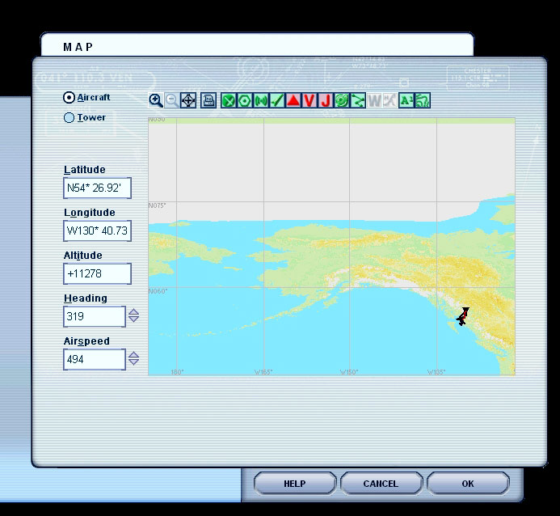Increase heading with up arrow
This screenshot has width=560, height=516.
point(134,312)
